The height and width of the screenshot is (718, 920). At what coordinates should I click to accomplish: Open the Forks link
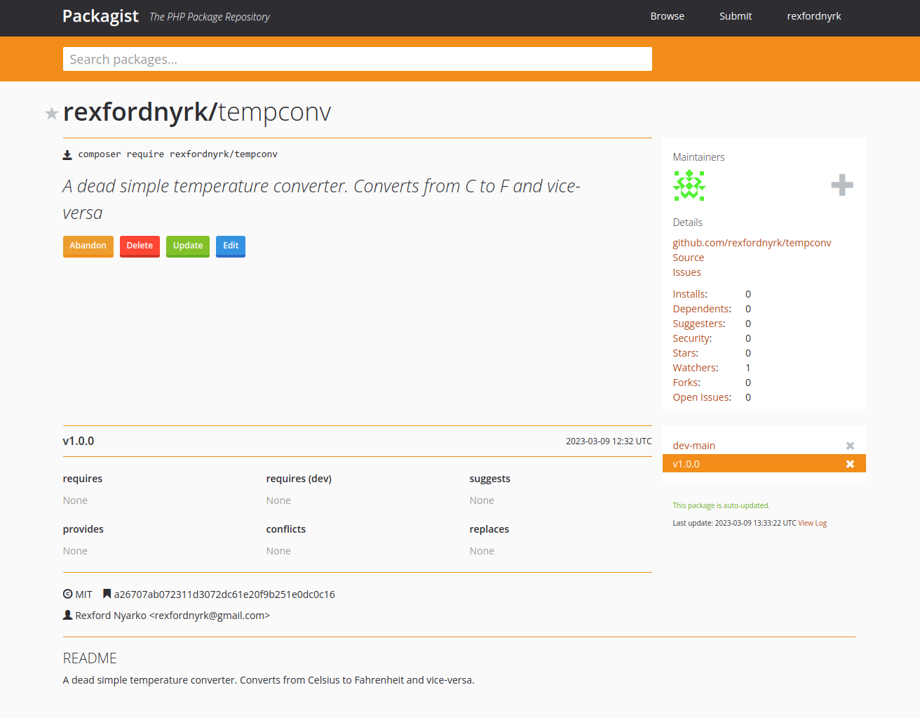pos(686,383)
